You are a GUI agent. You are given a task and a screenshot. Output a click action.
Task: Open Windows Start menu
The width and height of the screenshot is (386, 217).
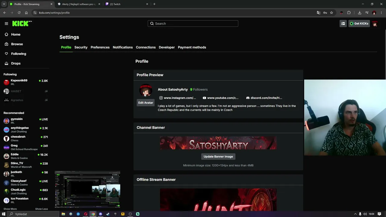[x=4, y=214]
